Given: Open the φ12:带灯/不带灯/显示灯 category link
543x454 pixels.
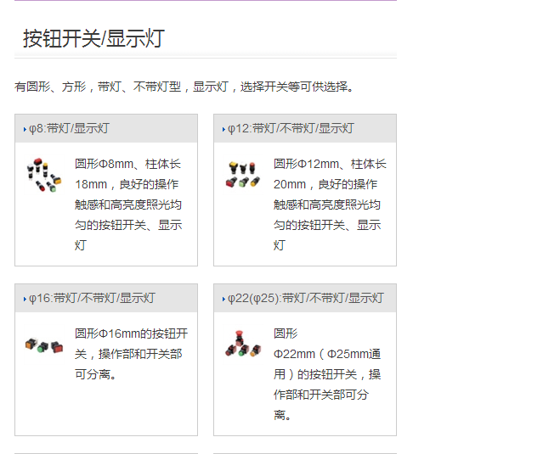Looking at the screenshot, I should [x=291, y=129].
